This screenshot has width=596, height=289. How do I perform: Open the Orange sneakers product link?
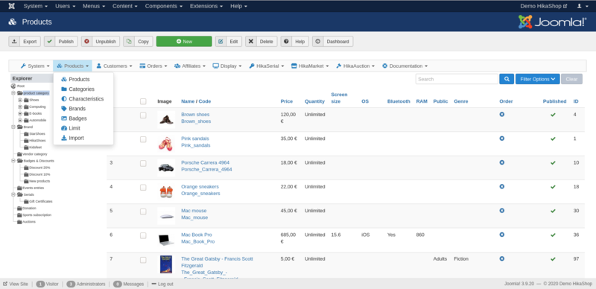200,187
